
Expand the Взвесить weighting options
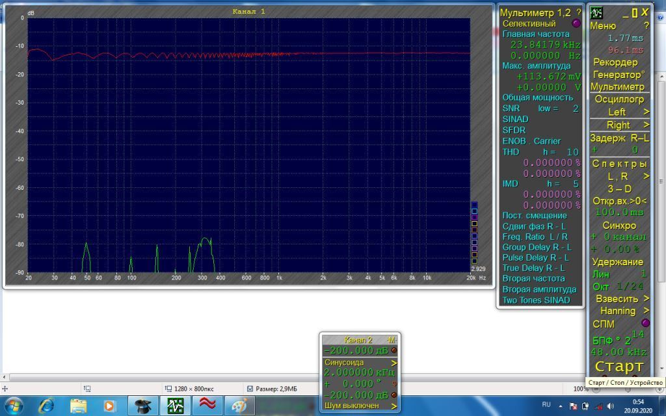646,298
